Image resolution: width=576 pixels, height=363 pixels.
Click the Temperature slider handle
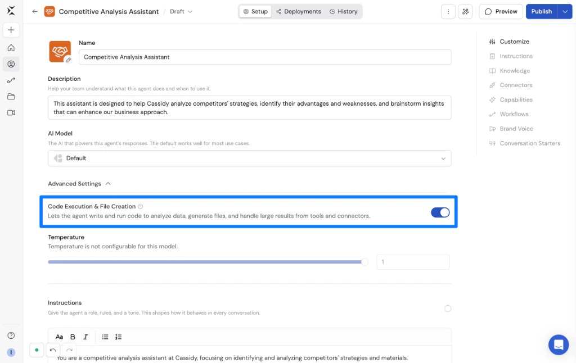click(x=364, y=262)
